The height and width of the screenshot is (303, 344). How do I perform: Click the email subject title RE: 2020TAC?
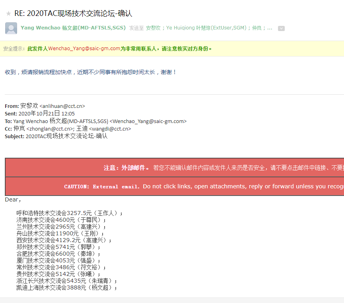click(x=73, y=14)
